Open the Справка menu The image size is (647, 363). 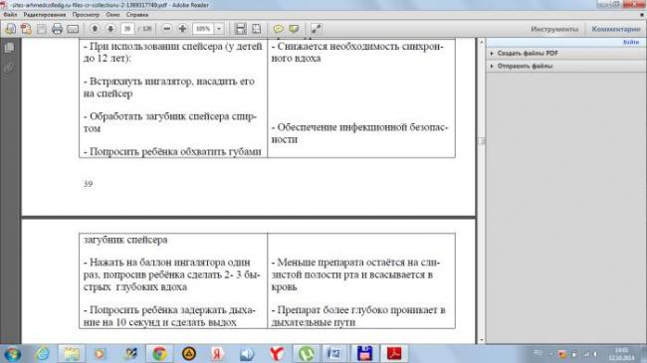click(137, 15)
